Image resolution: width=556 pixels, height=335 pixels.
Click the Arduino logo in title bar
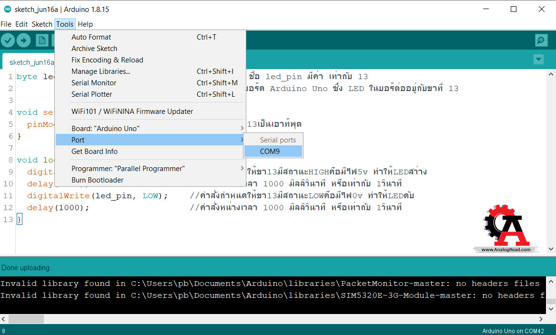click(8, 9)
